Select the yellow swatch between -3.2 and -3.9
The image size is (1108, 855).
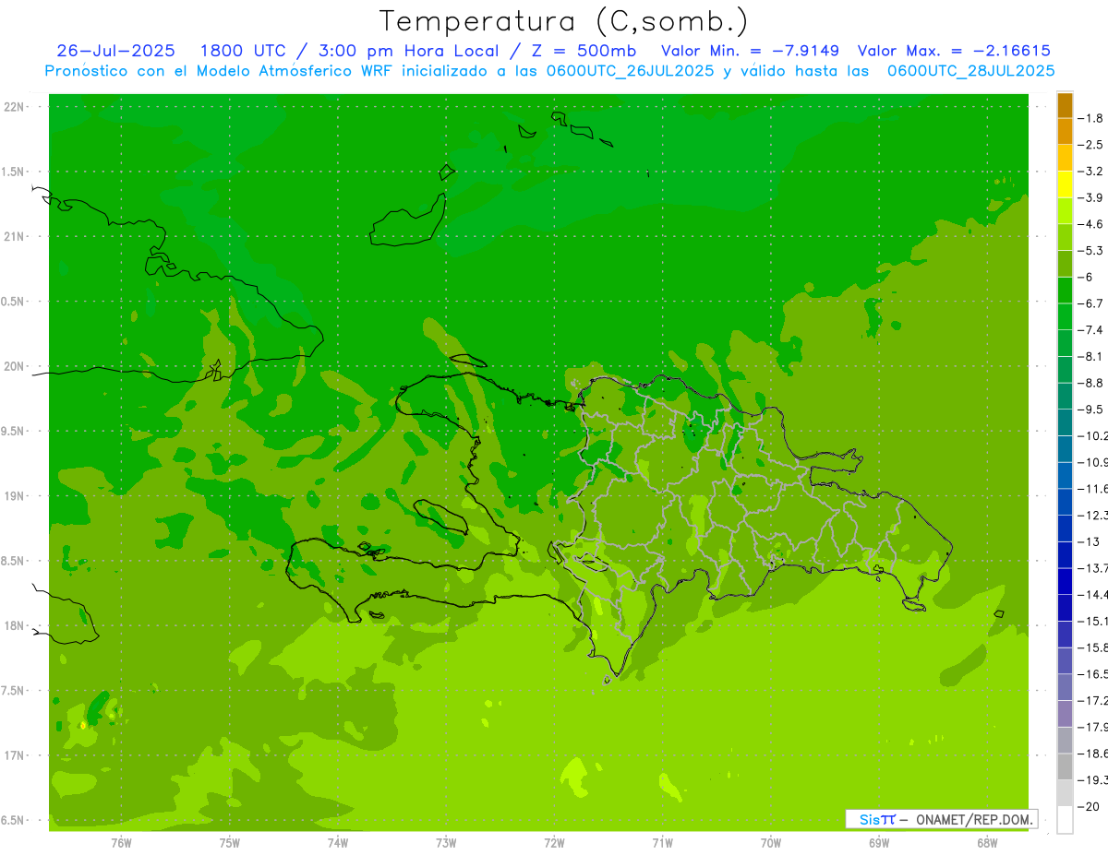(x=1065, y=184)
